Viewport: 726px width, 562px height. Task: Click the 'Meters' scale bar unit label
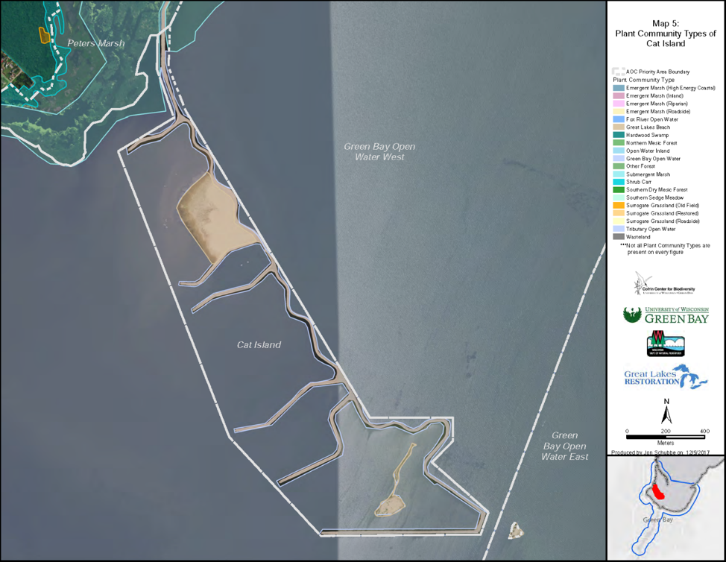[x=666, y=443]
